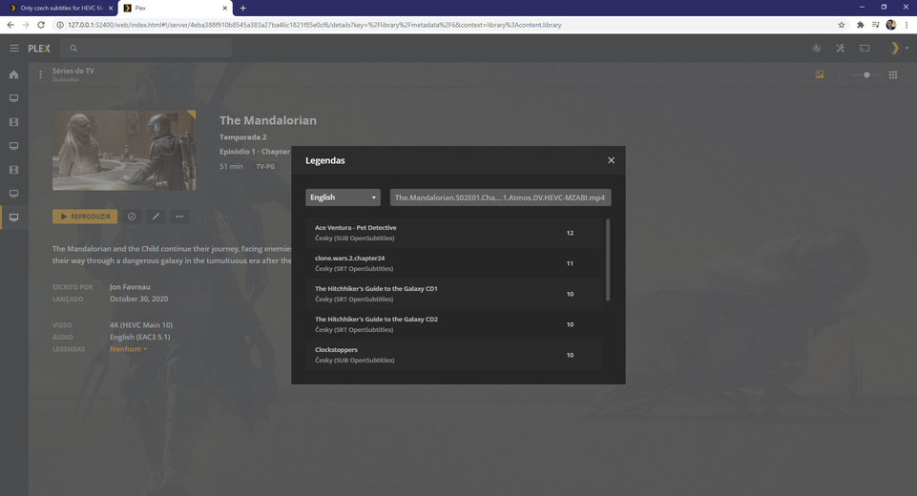
Task: Open the Temporada 2 season link
Action: pyautogui.click(x=242, y=137)
